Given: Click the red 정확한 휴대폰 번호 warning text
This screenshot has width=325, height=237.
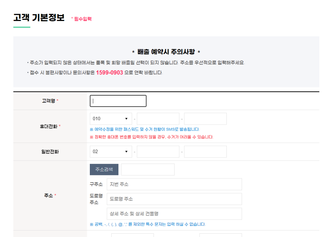Looking at the screenshot, I should (x=151, y=137).
